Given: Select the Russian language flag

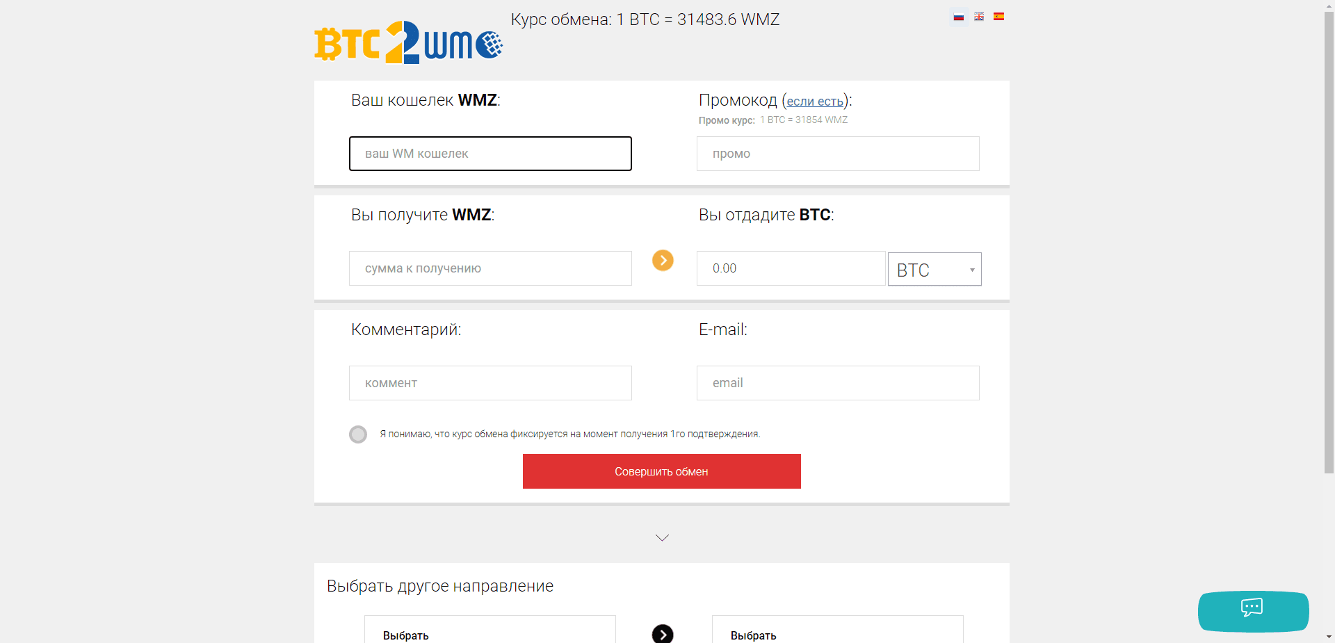Looking at the screenshot, I should [x=959, y=16].
